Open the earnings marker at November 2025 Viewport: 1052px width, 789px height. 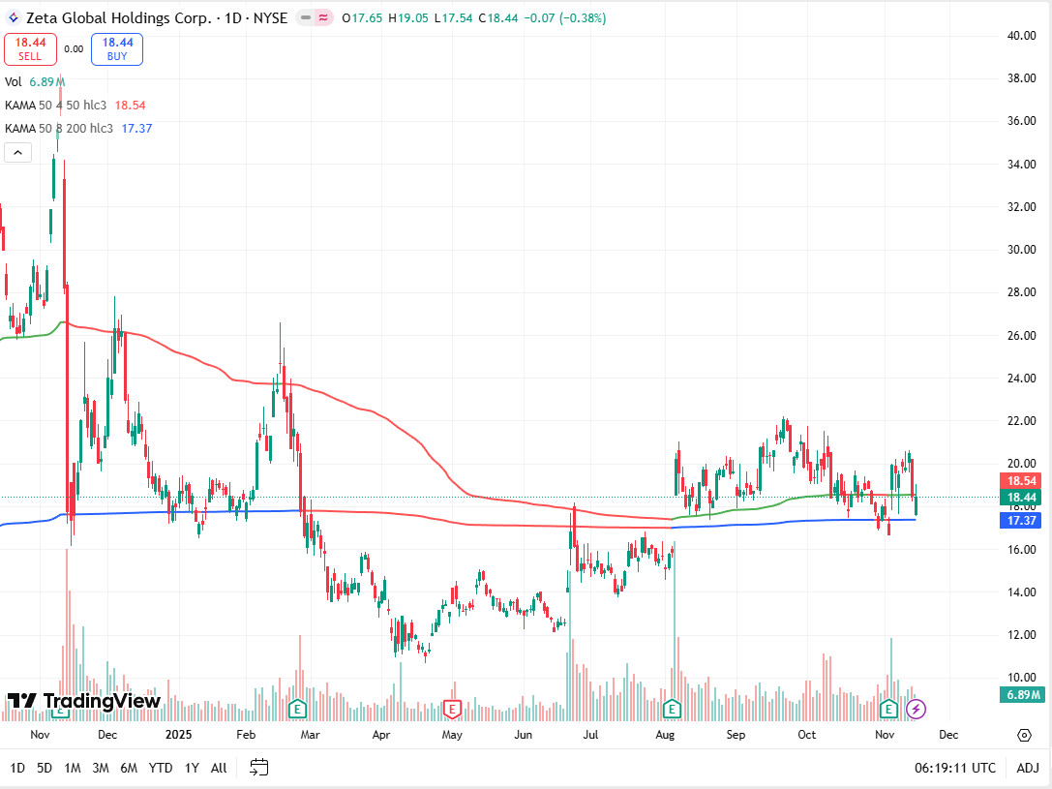pyautogui.click(x=888, y=709)
